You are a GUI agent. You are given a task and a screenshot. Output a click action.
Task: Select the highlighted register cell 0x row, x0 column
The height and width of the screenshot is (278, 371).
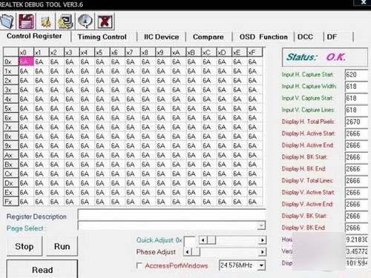(26, 62)
